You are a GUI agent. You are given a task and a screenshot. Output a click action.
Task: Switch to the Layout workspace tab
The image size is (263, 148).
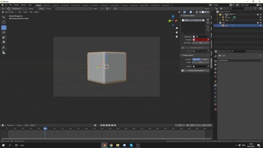coord(38,5)
